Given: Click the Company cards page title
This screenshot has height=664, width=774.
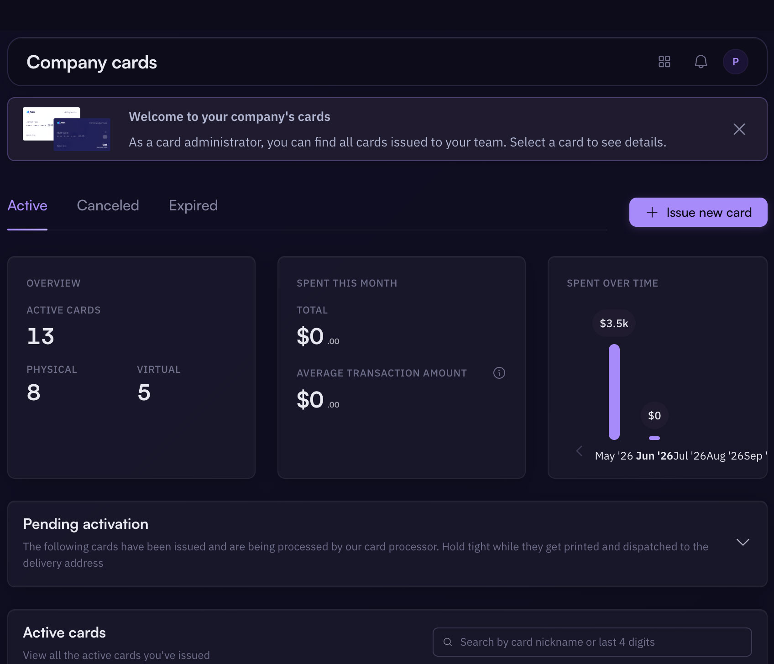Looking at the screenshot, I should point(92,63).
